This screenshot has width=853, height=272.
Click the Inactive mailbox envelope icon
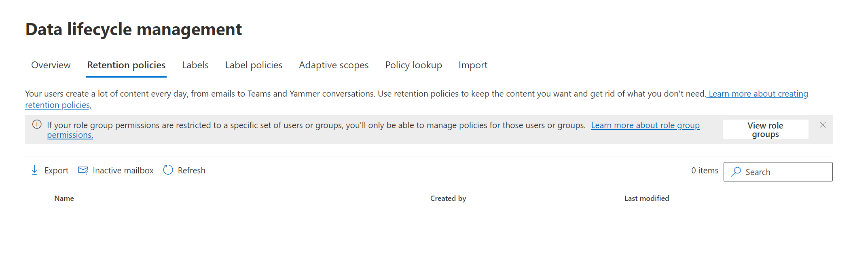tap(83, 170)
